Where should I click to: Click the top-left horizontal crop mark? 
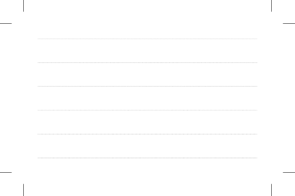click(6, 24)
